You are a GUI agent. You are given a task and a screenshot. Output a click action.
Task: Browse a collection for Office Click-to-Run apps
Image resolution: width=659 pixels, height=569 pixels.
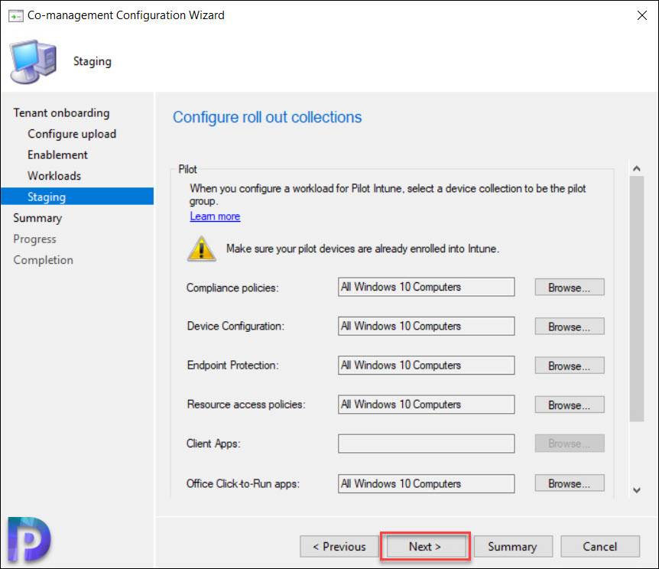(570, 483)
